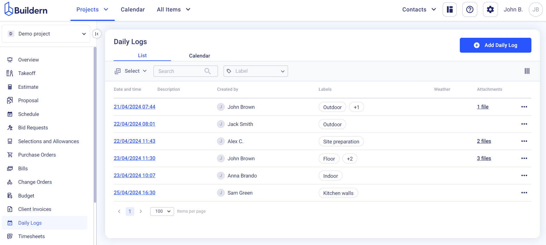The image size is (546, 245).
Task: Open the help question mark icon
Action: 470,9
